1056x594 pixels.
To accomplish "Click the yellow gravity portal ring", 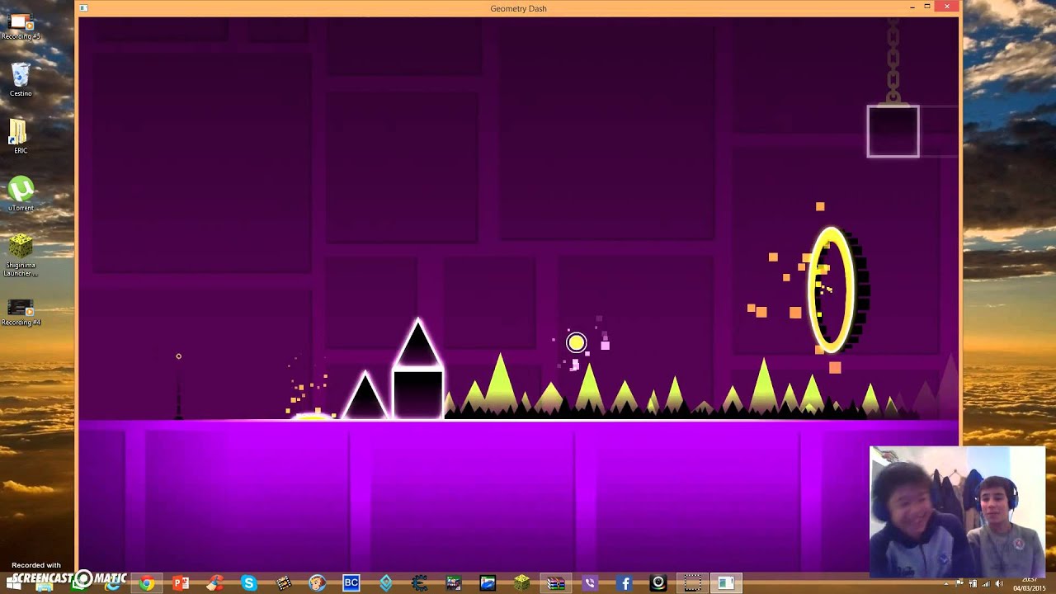I will [x=831, y=289].
